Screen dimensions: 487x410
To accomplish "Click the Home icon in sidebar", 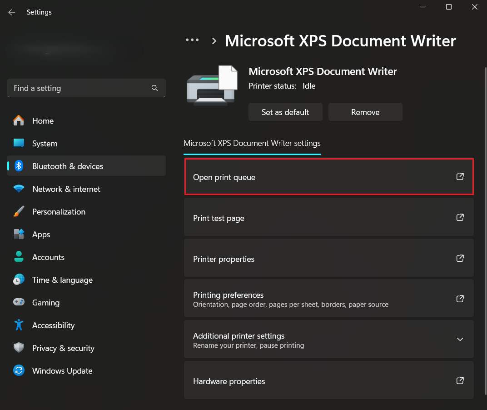I will tap(19, 121).
